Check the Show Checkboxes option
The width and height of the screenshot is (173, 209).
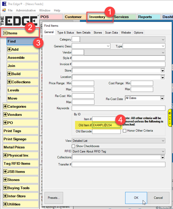tap(74, 146)
